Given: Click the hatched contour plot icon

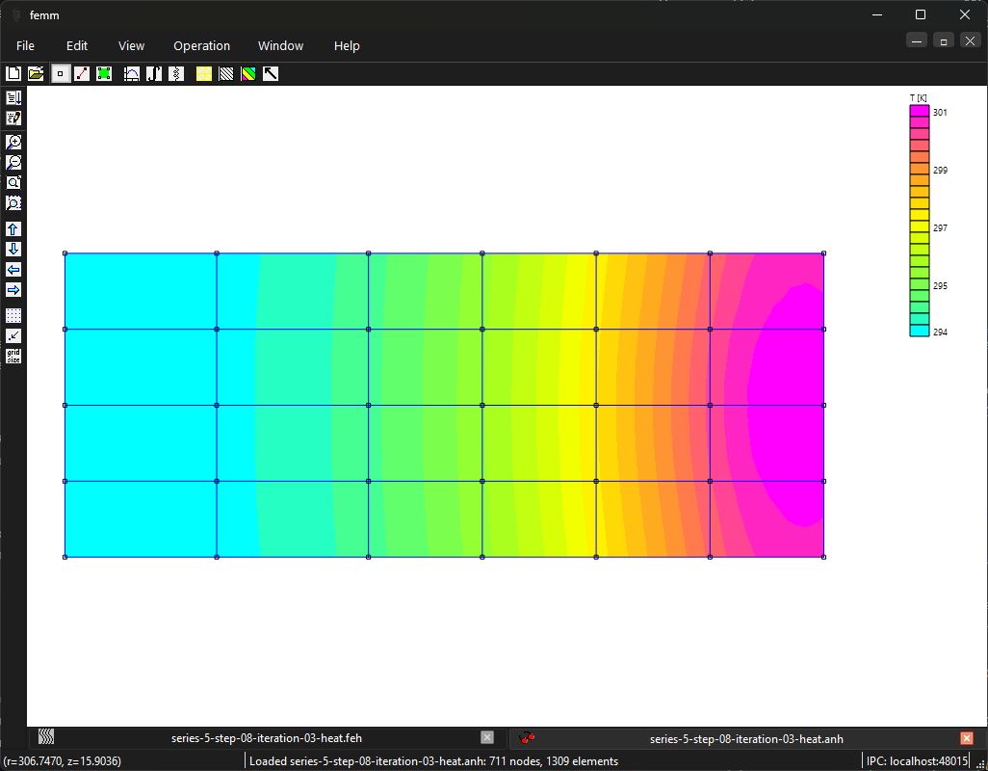Looking at the screenshot, I should click(225, 74).
